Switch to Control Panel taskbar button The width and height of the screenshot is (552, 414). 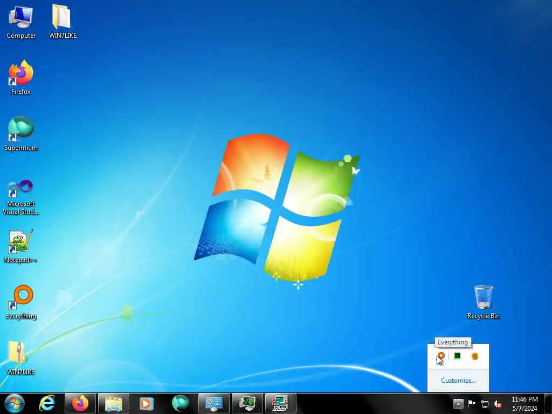(x=213, y=403)
